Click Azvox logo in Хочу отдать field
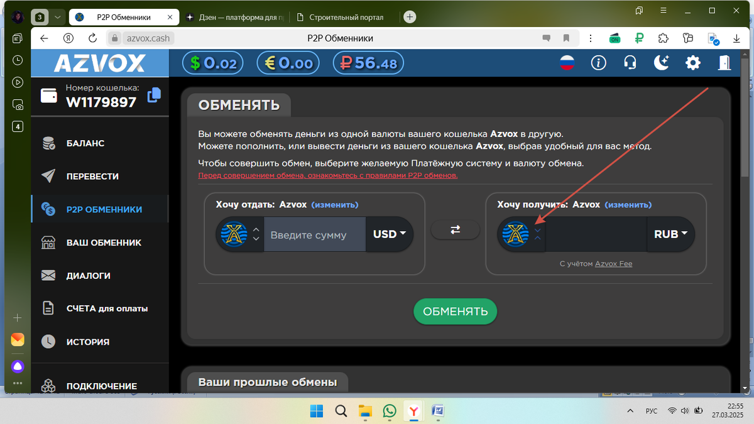The height and width of the screenshot is (424, 754). (234, 234)
